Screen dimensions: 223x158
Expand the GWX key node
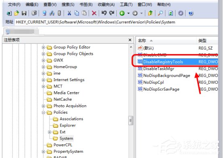point(43,60)
